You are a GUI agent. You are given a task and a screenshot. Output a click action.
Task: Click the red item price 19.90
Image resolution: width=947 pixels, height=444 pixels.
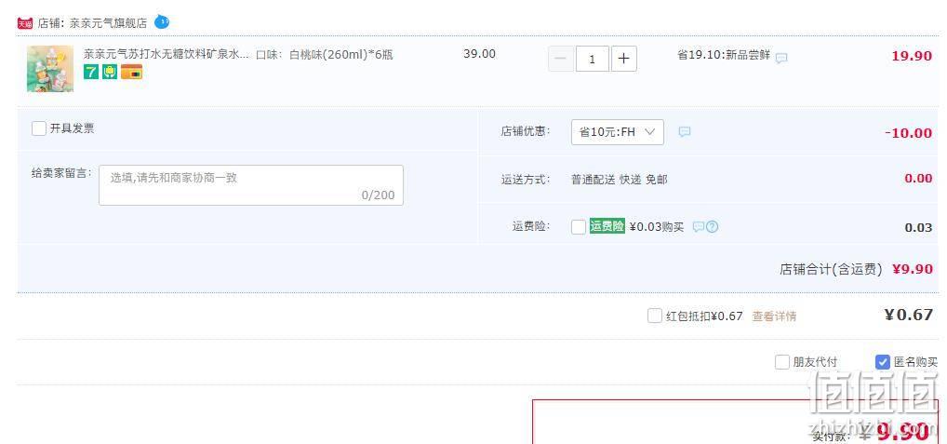click(912, 56)
